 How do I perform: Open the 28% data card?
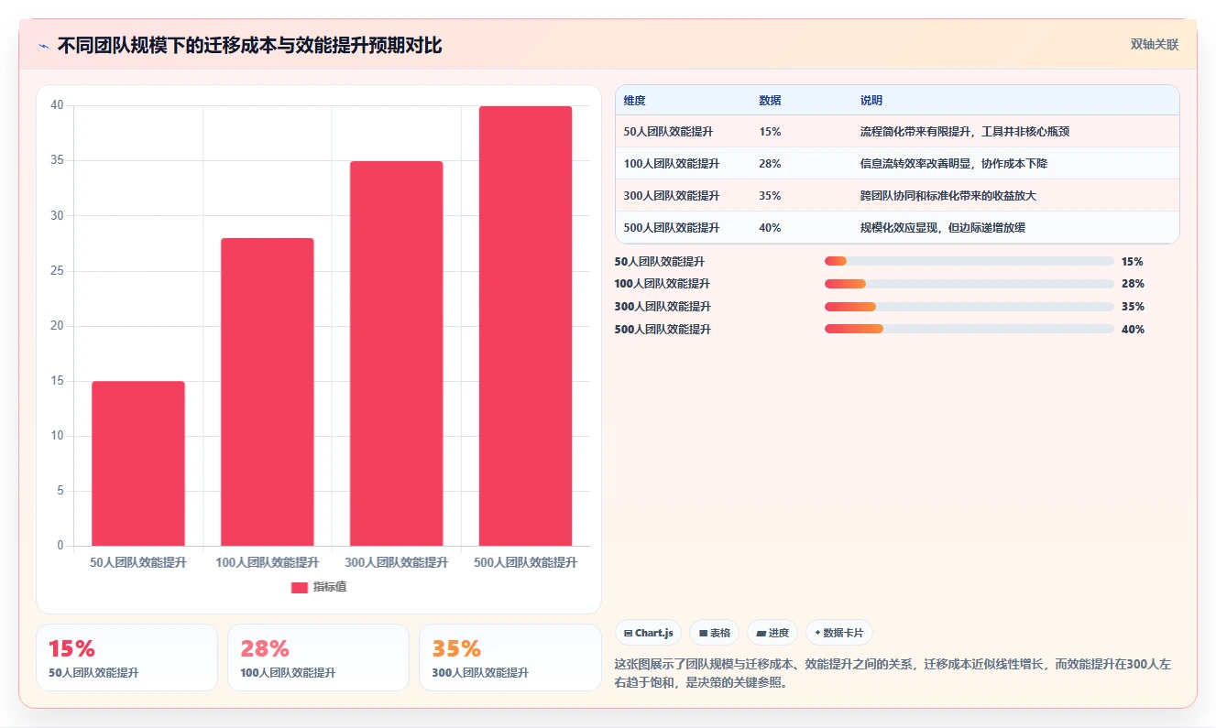(x=318, y=657)
